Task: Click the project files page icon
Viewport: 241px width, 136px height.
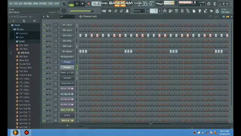Action: tap(194, 11)
